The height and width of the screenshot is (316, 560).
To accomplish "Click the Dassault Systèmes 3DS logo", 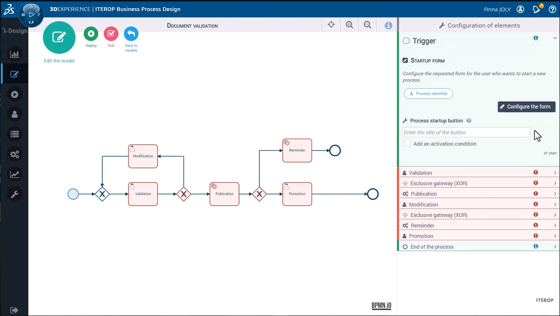I will 9,9.
